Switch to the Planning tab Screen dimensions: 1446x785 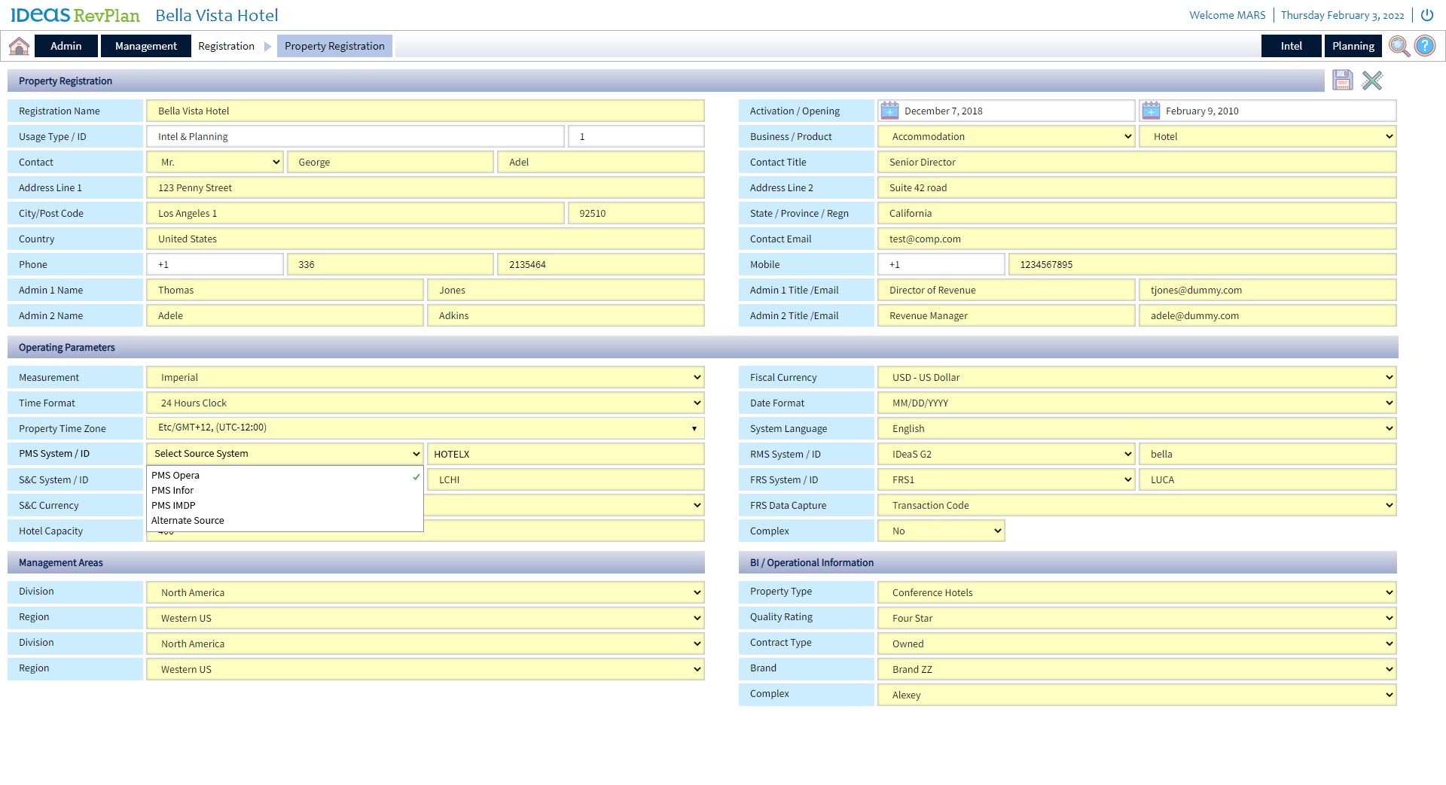point(1353,46)
